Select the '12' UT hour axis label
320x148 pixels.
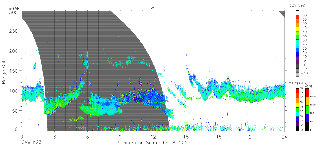click(153, 137)
